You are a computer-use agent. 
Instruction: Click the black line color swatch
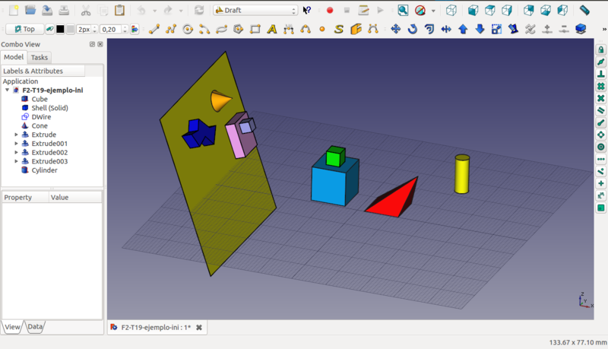click(60, 30)
